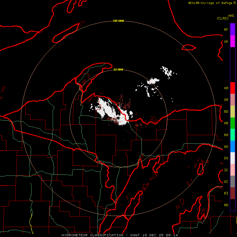This screenshot has width=237, height=237.
Task: Click the HA red legend swatch
Action: (x=233, y=88)
